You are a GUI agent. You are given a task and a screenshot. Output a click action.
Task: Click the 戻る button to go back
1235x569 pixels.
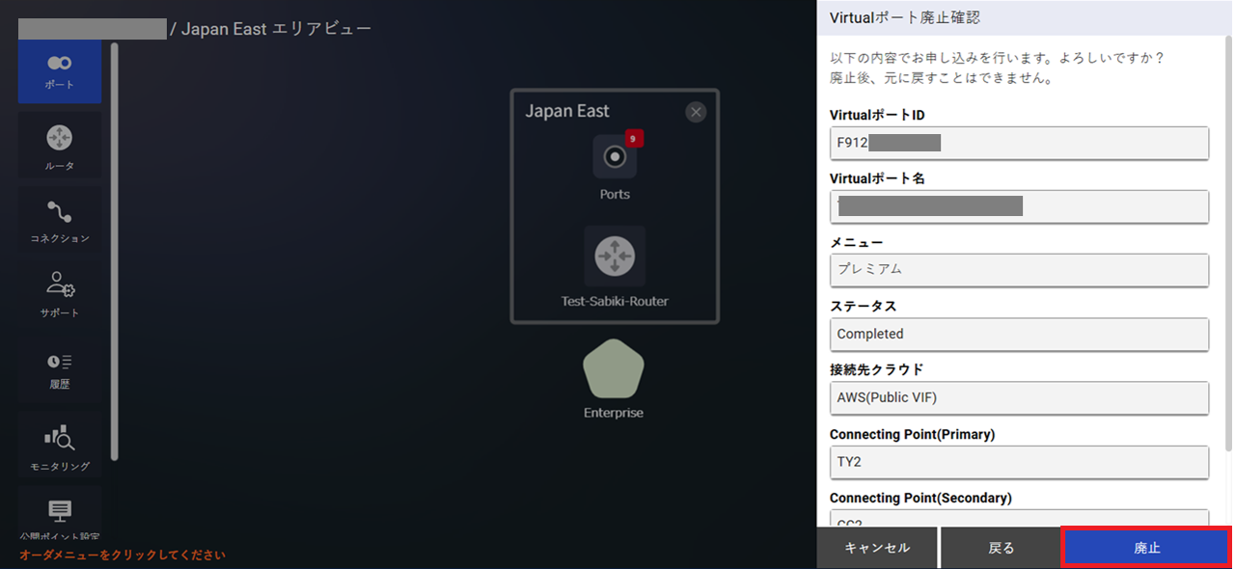coord(1001,547)
